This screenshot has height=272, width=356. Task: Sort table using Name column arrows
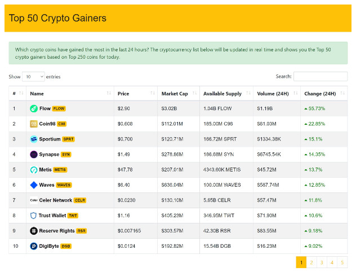[x=109, y=93]
